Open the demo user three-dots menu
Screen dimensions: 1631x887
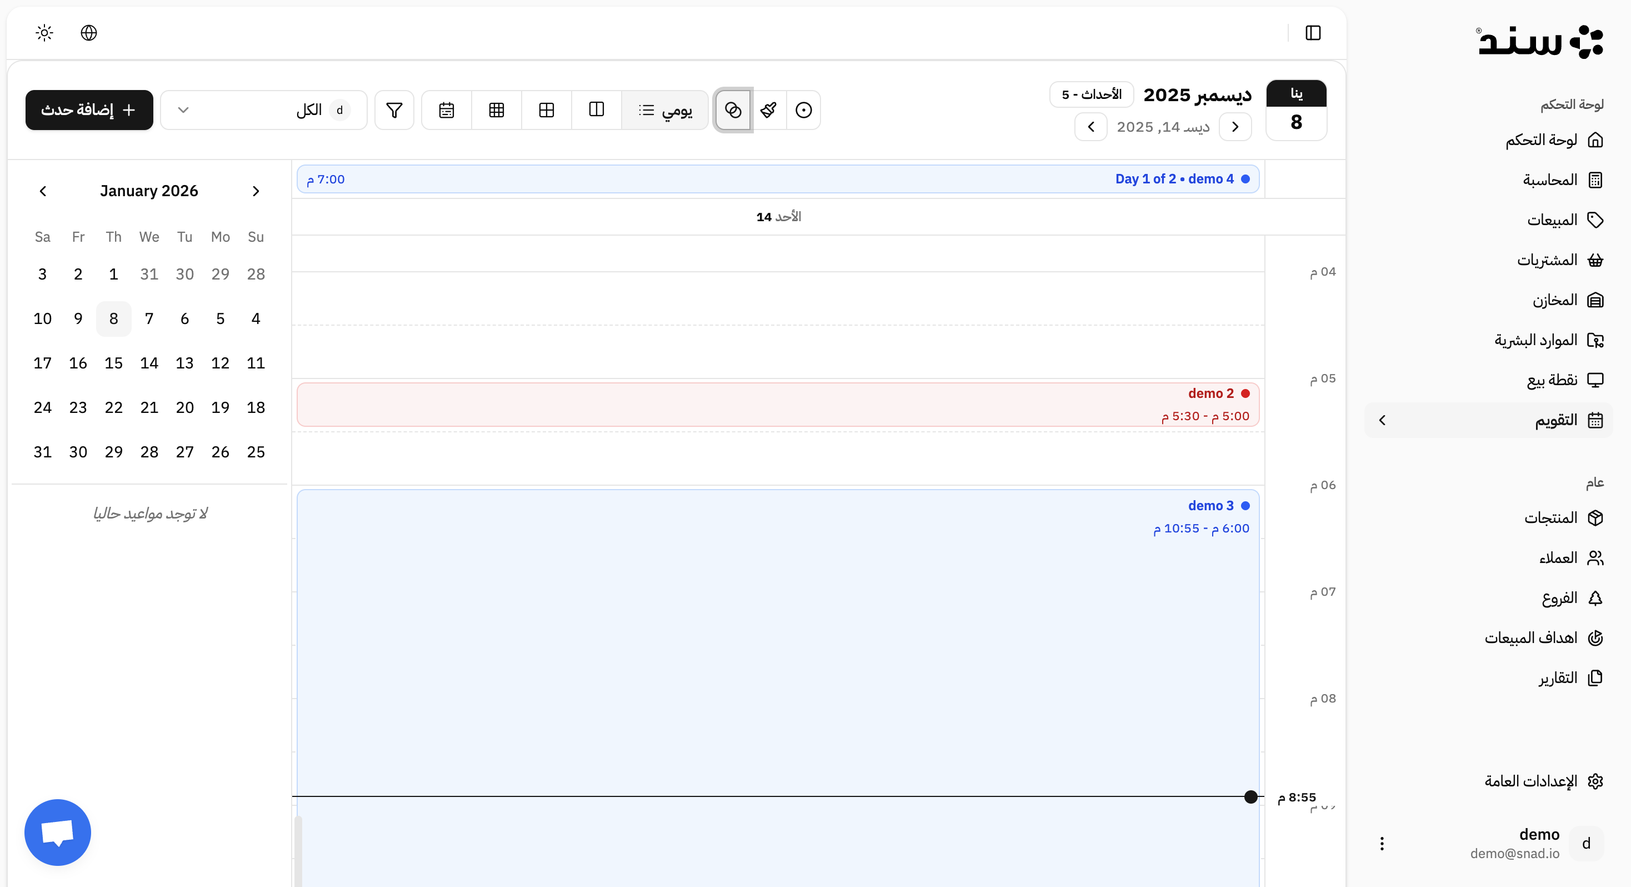(x=1382, y=843)
